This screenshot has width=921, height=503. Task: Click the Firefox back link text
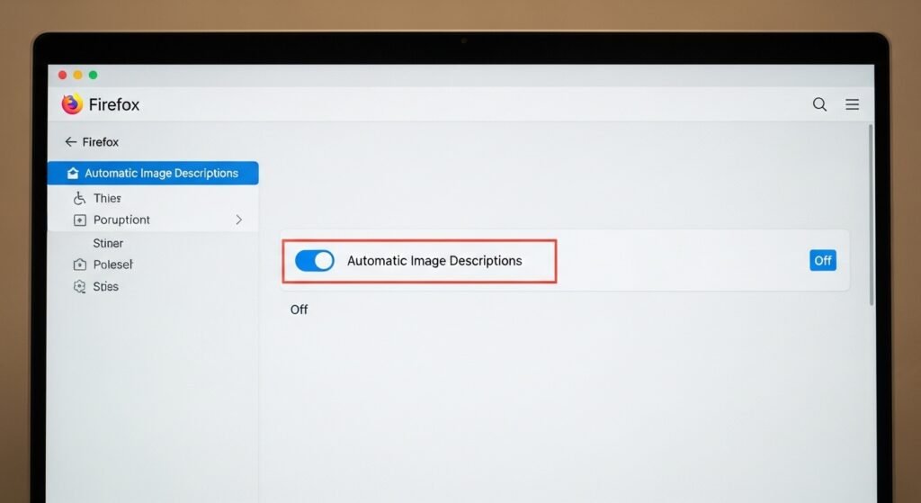(101, 142)
